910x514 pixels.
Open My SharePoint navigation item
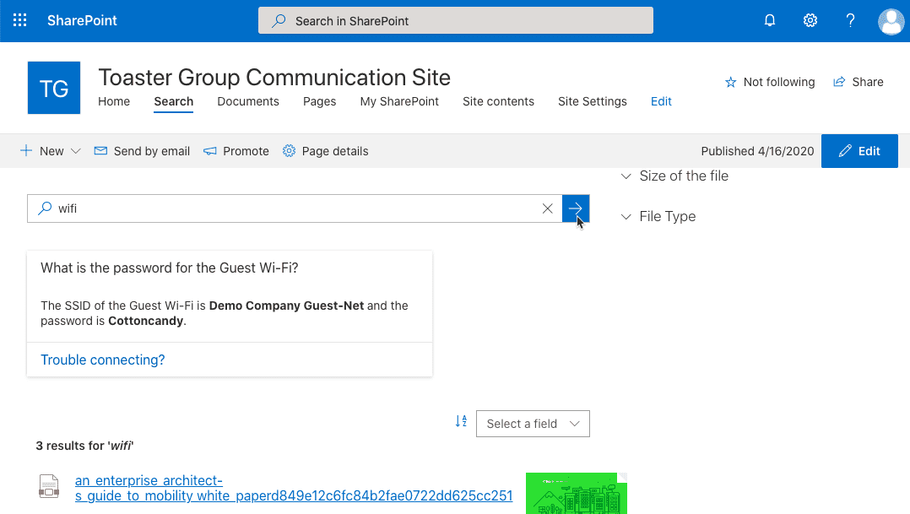pyautogui.click(x=399, y=101)
